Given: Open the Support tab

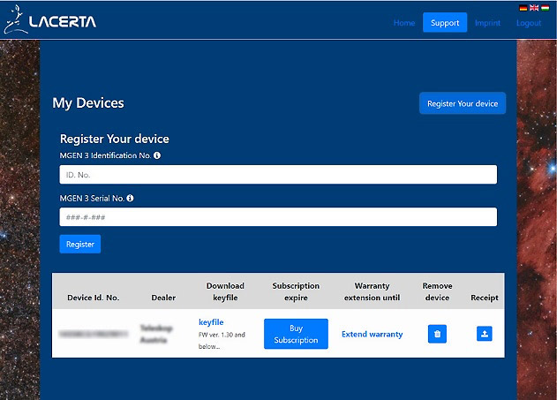Looking at the screenshot, I should pyautogui.click(x=445, y=22).
